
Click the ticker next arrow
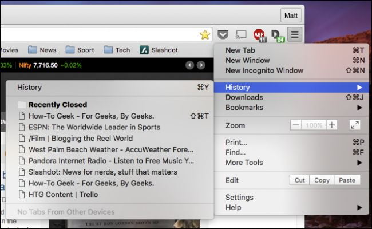pos(201,65)
